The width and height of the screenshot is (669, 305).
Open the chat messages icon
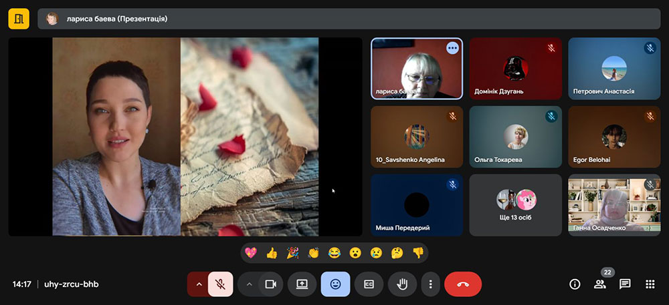(625, 284)
